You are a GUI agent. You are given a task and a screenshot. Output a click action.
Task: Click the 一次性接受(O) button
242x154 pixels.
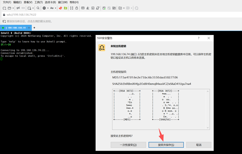128,145
